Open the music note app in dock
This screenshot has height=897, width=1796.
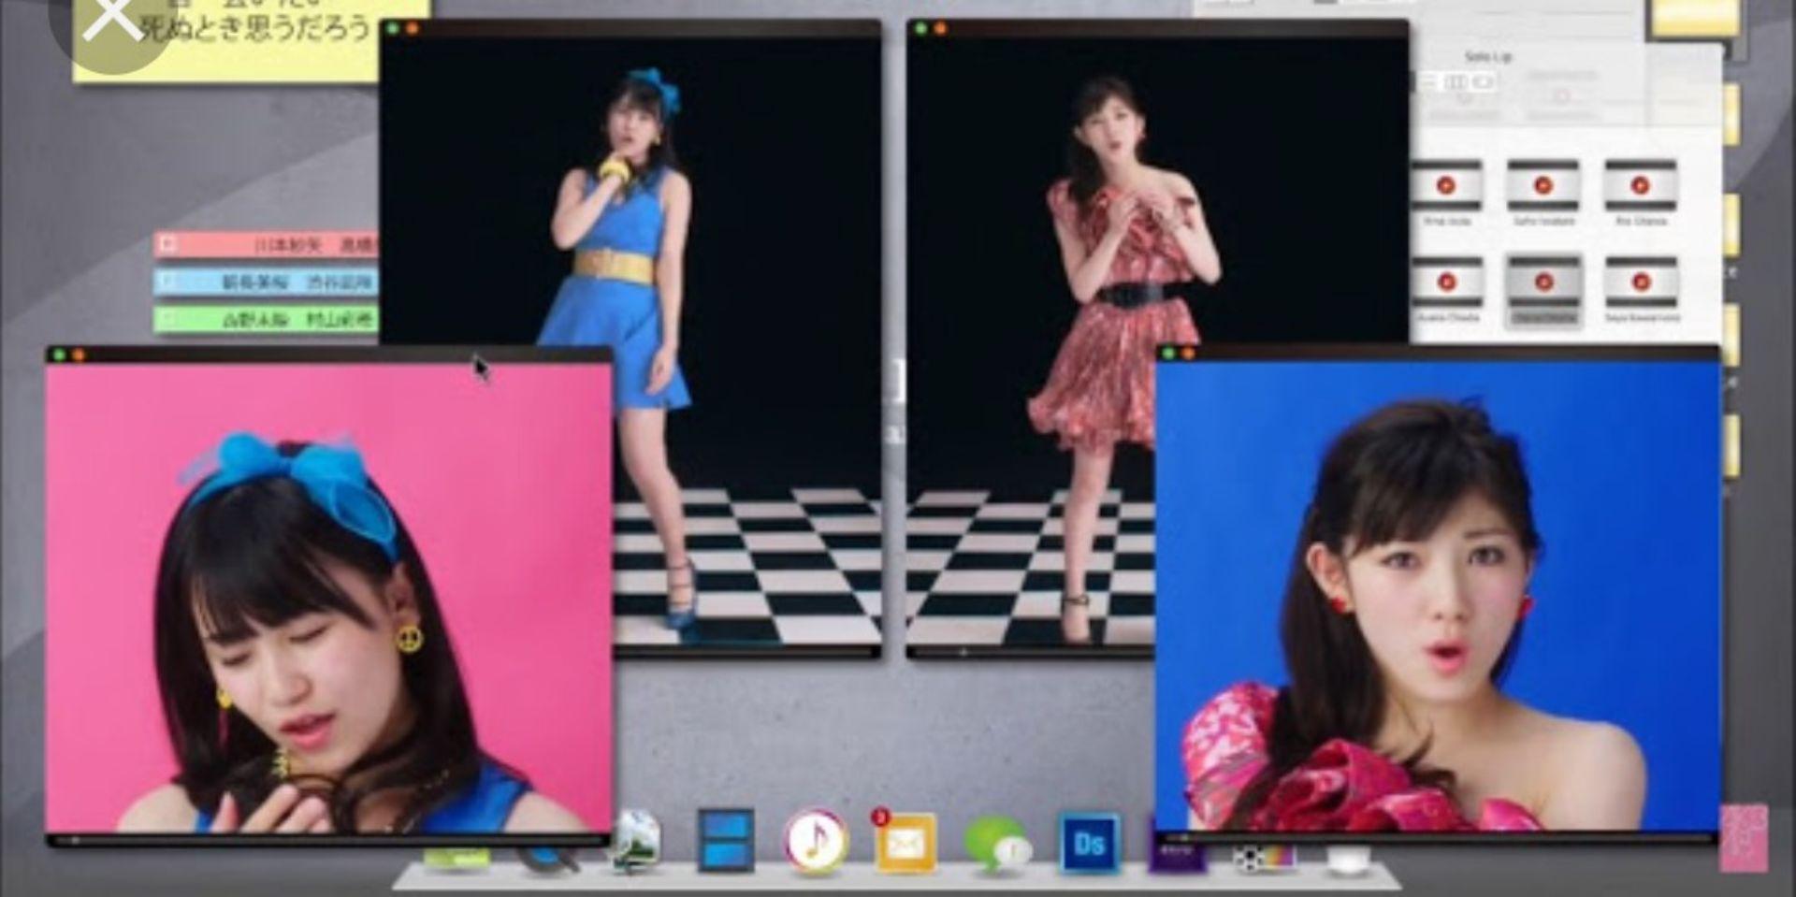pos(816,842)
